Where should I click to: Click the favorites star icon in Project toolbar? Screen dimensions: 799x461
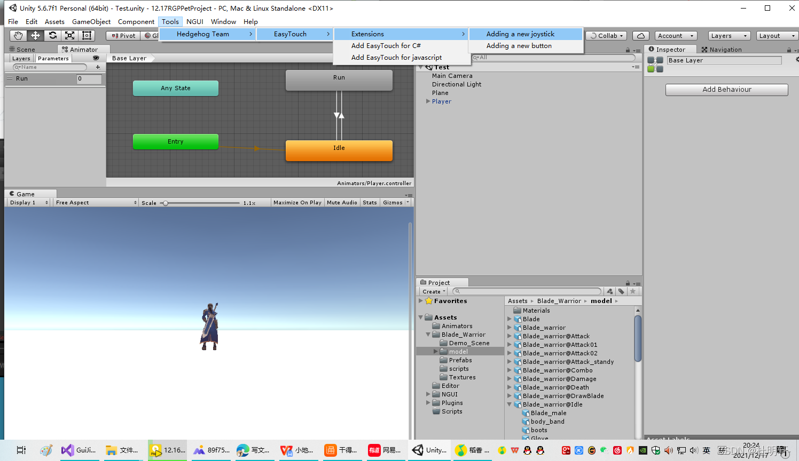pyautogui.click(x=633, y=291)
